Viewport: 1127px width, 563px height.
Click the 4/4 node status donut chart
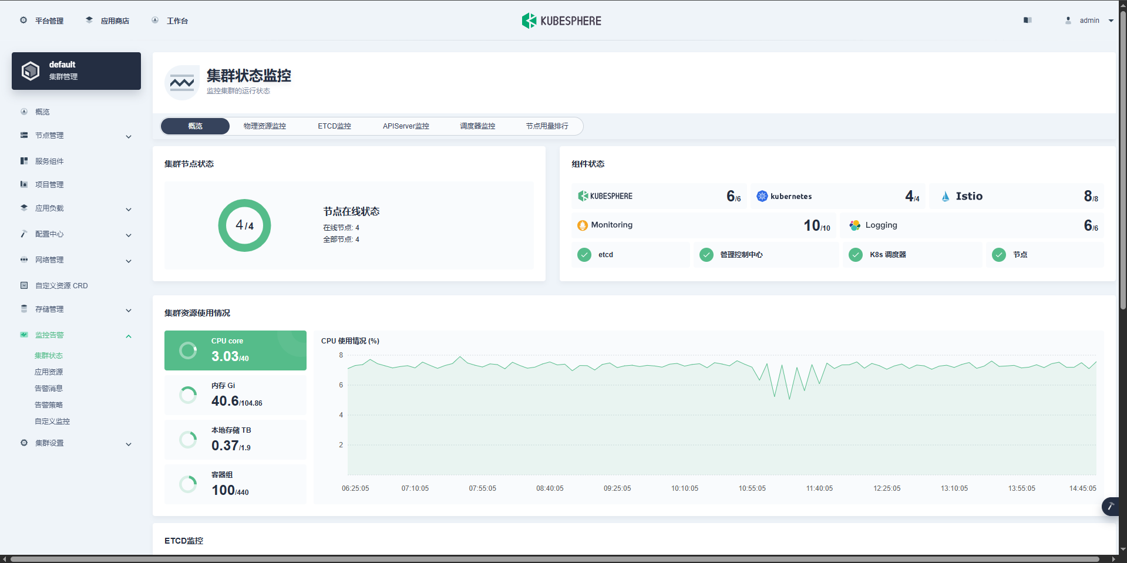(244, 225)
